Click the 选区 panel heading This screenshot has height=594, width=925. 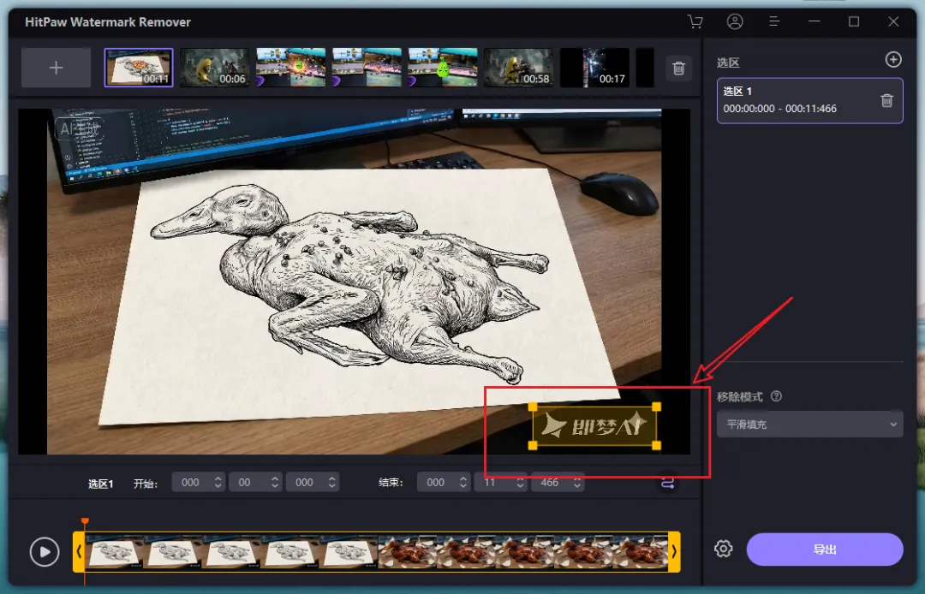click(x=729, y=63)
